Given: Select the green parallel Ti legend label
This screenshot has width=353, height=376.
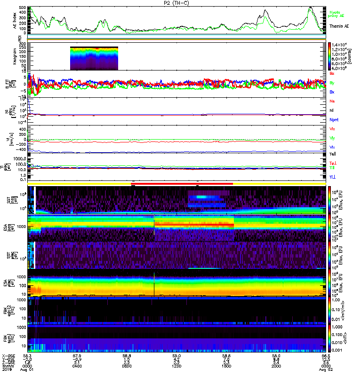Looking at the screenshot, I should pos(332,168).
